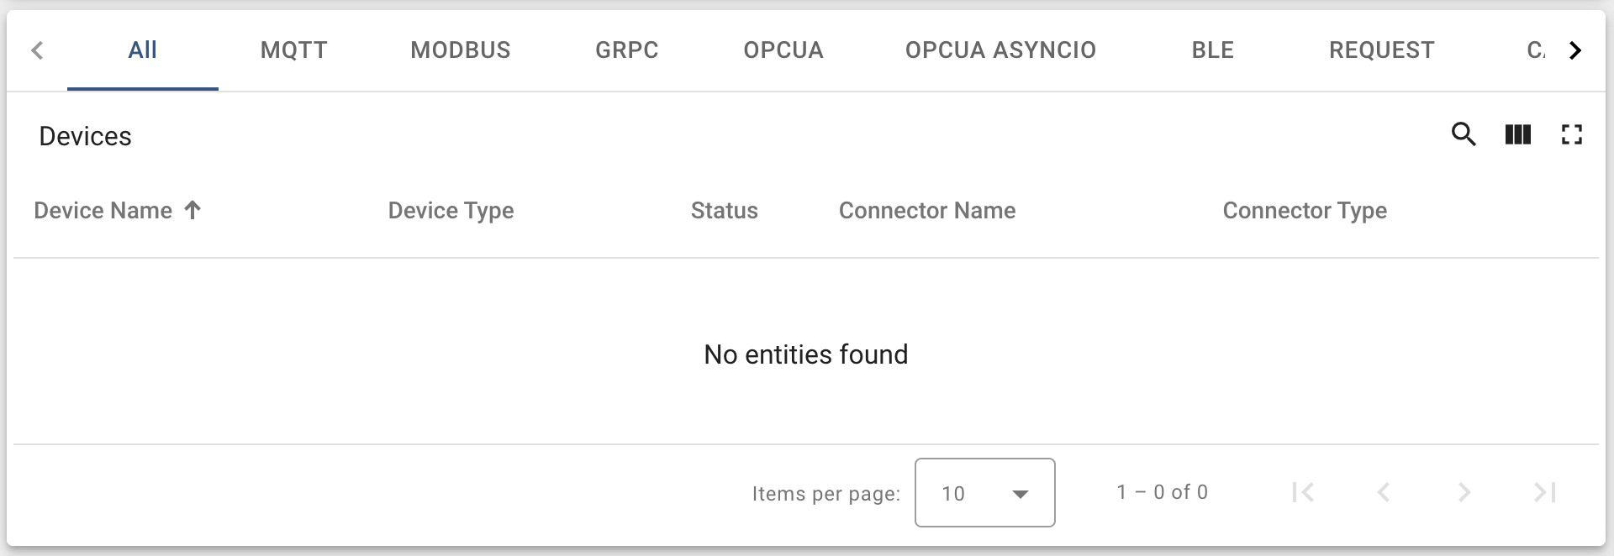Screen dimensions: 1614x556
Task: Select the GRPC tab
Action: [626, 50]
